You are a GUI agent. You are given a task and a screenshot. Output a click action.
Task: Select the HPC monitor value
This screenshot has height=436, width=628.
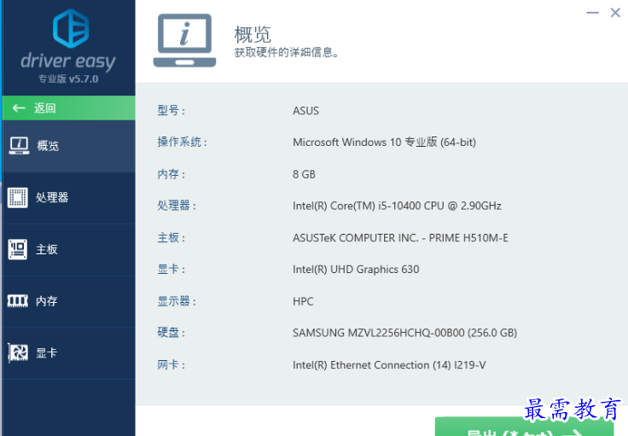tap(303, 301)
